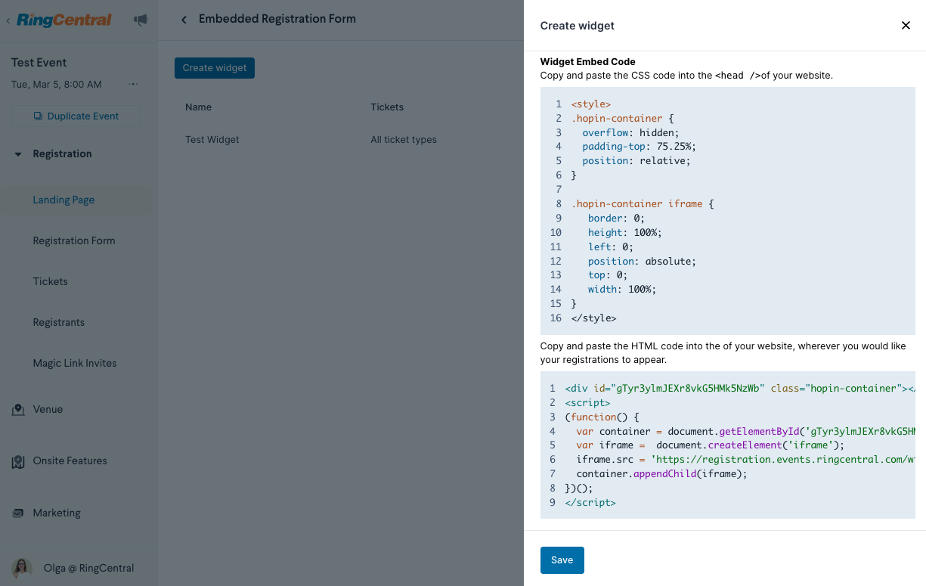
Task: Select the Test Widget row name
Action: (x=212, y=140)
